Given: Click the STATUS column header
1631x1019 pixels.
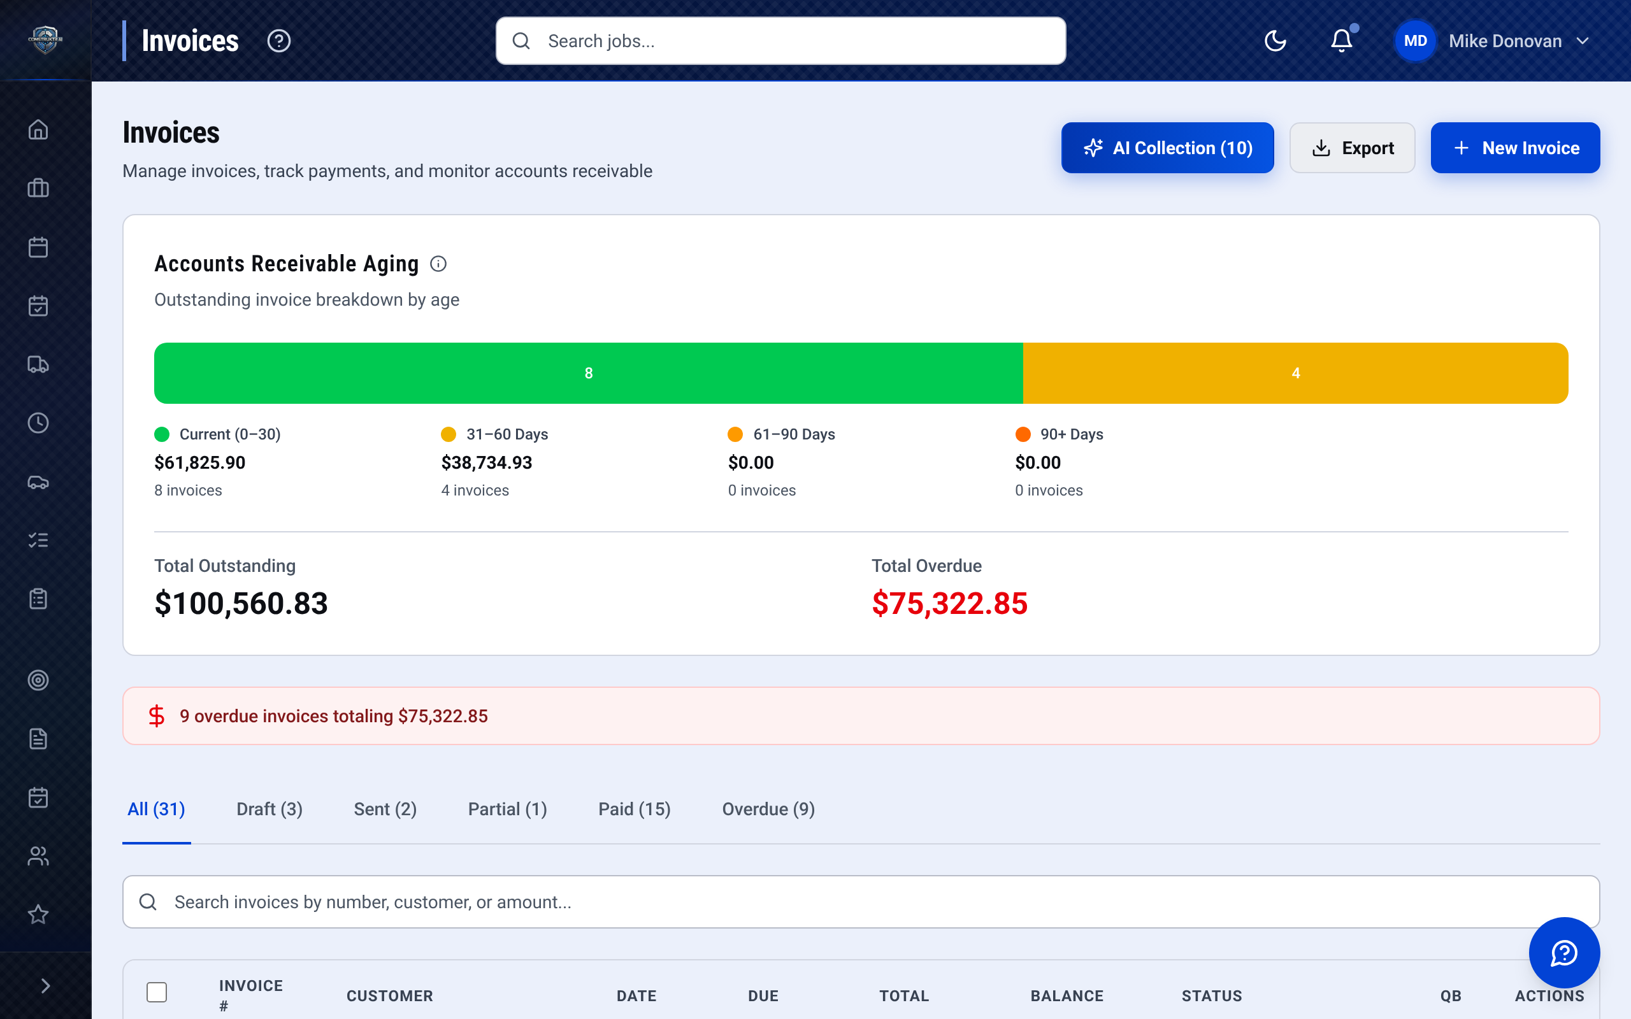Looking at the screenshot, I should 1212,996.
